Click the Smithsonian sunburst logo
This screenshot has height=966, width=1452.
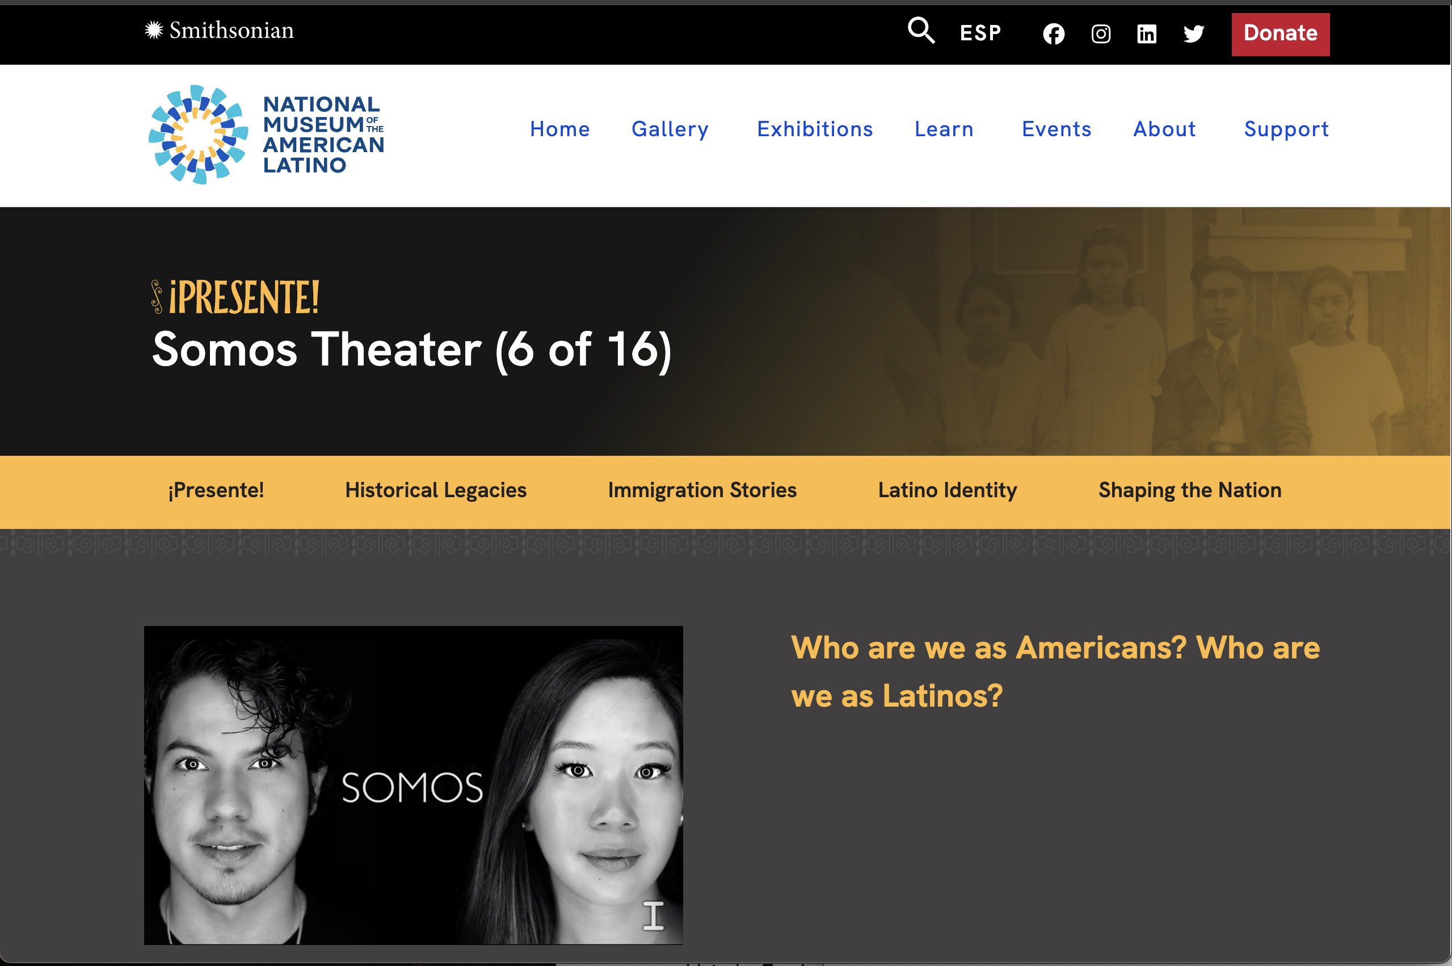click(219, 30)
